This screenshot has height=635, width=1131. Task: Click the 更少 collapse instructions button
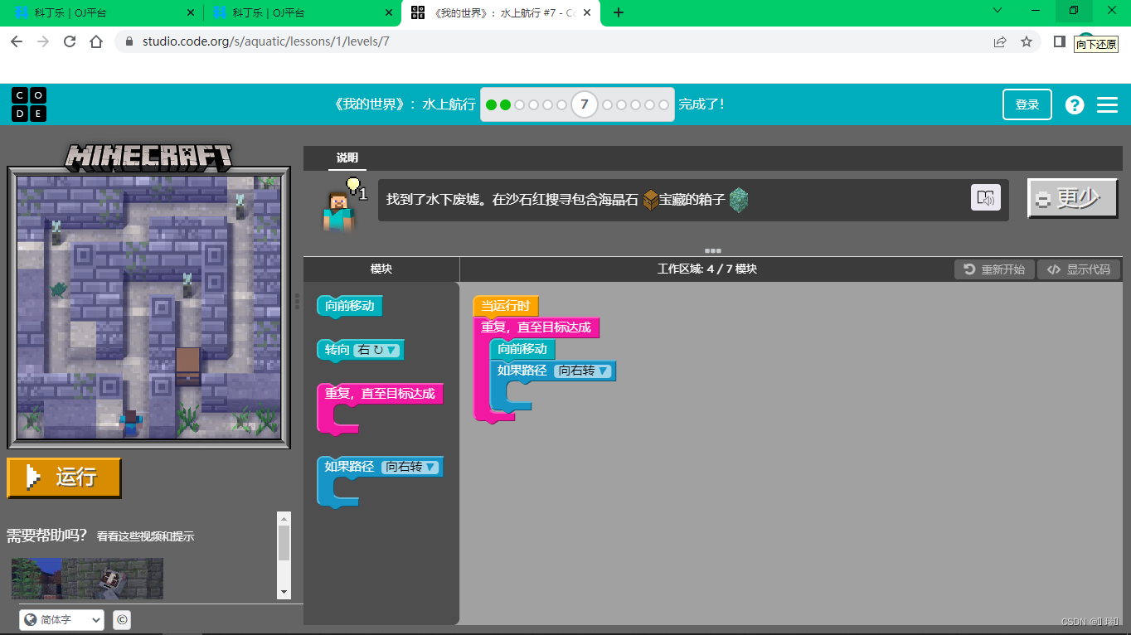pyautogui.click(x=1073, y=198)
